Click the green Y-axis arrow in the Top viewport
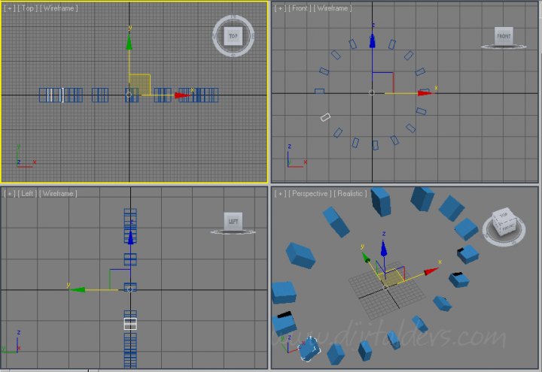This screenshot has height=372, width=542. pyautogui.click(x=129, y=43)
